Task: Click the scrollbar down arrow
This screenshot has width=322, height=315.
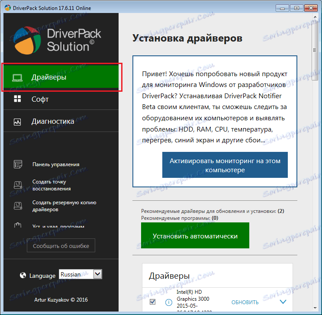Action: click(315, 308)
